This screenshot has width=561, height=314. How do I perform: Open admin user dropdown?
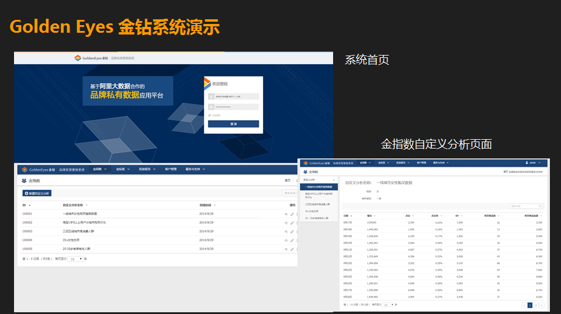(533, 163)
